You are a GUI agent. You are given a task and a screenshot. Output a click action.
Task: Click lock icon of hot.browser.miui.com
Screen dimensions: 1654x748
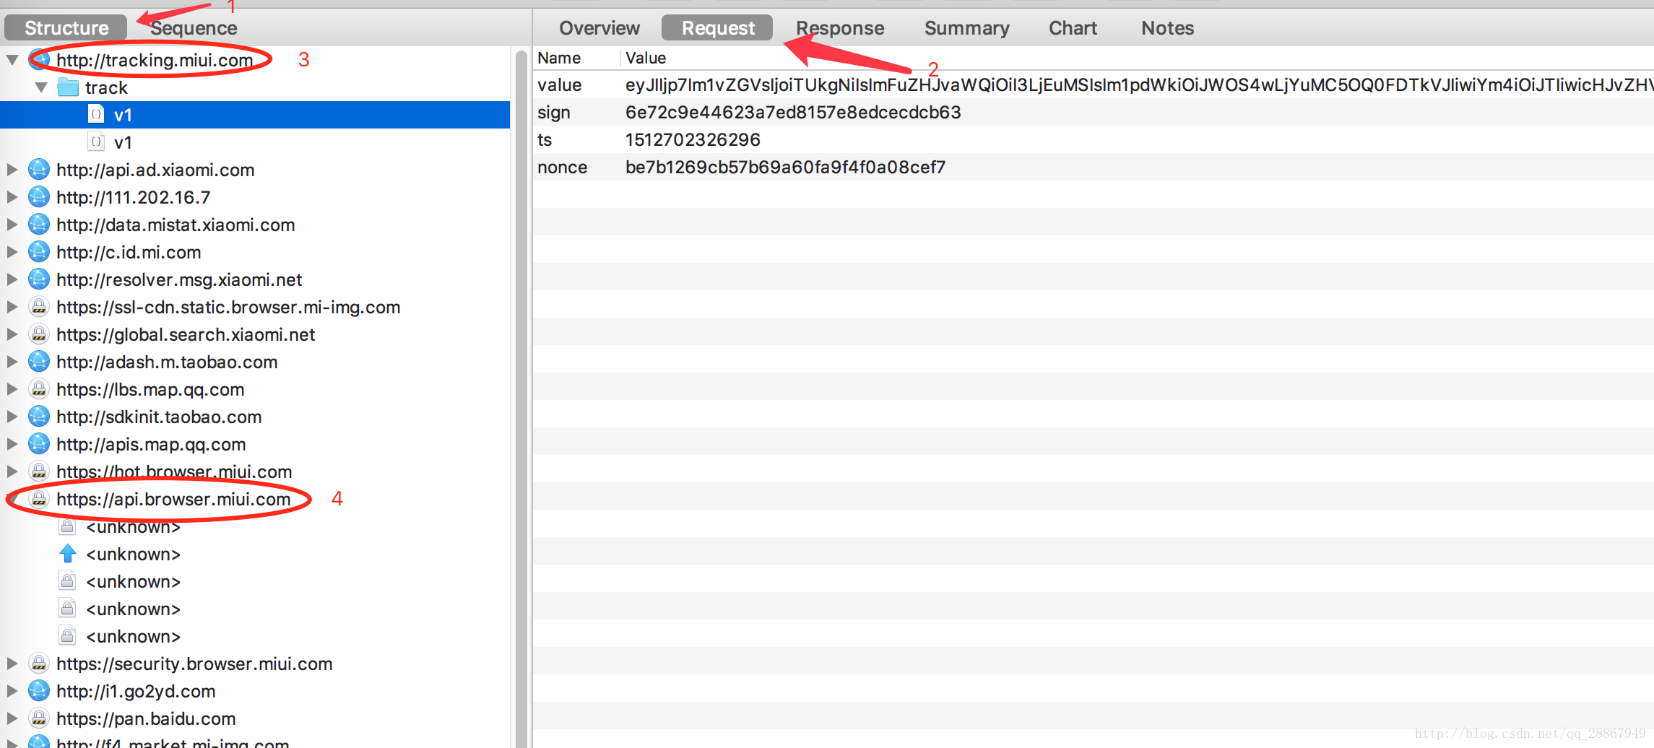[39, 471]
